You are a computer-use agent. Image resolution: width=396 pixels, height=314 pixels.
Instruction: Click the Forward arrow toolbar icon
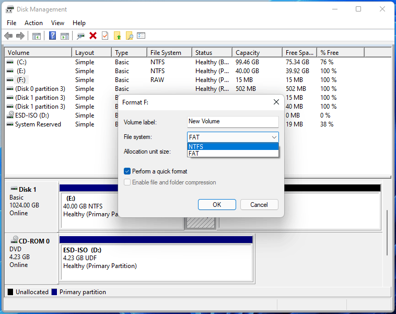click(20, 36)
